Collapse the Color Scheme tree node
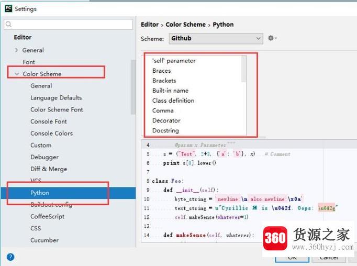Image resolution: width=357 pixels, height=266 pixels. tap(17, 74)
